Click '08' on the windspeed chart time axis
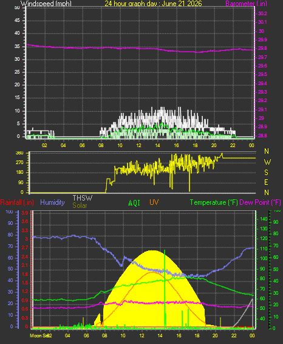 101,145
